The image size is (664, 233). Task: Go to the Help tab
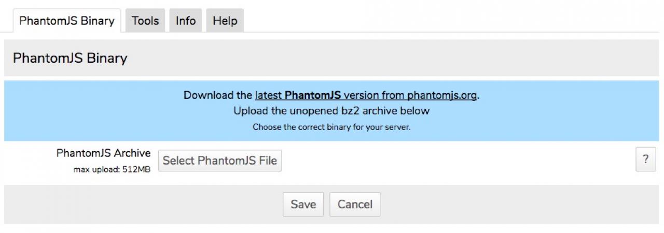225,21
